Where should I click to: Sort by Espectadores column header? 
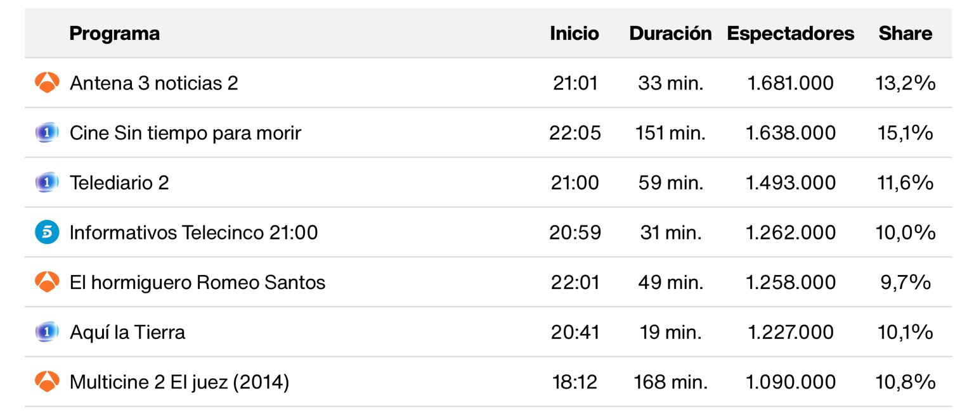pos(790,33)
